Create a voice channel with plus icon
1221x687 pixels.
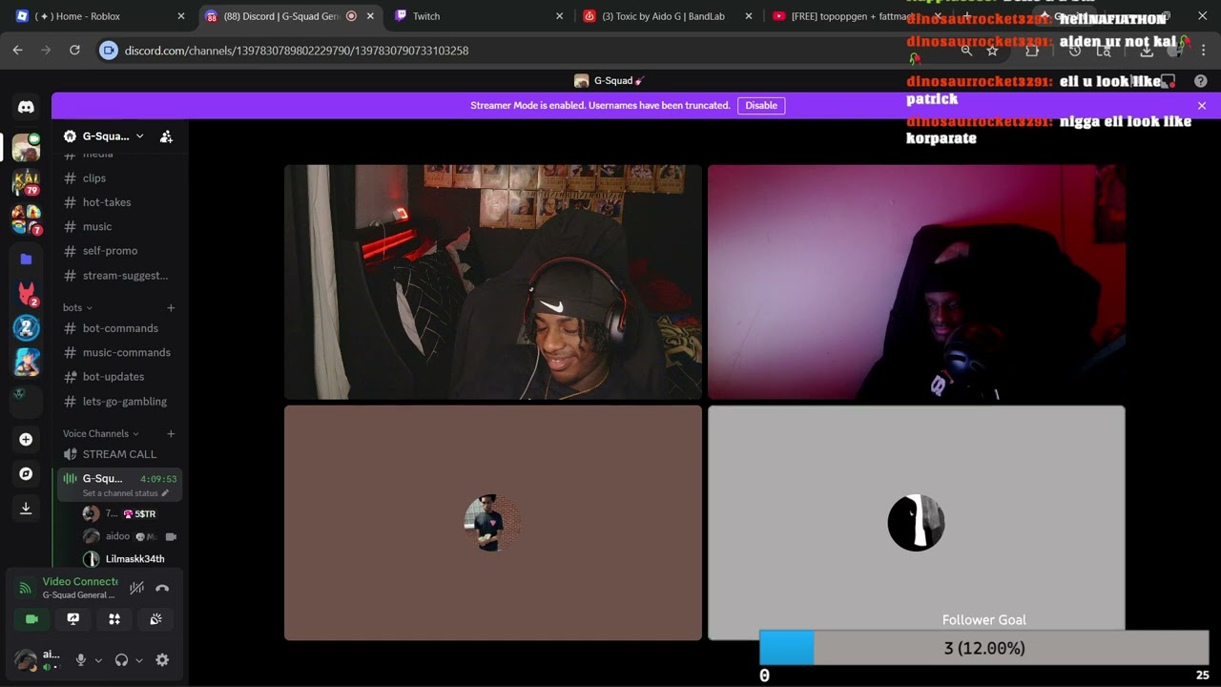pyautogui.click(x=171, y=433)
